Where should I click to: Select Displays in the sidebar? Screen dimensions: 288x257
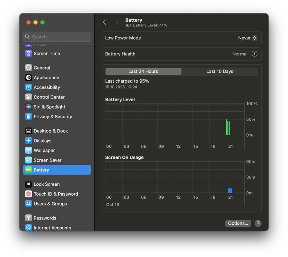57,141
